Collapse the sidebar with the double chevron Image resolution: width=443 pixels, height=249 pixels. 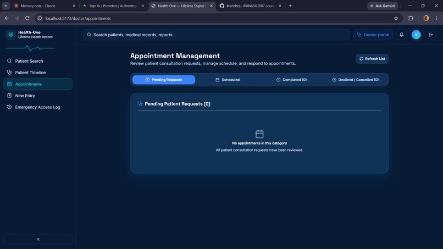click(x=38, y=239)
